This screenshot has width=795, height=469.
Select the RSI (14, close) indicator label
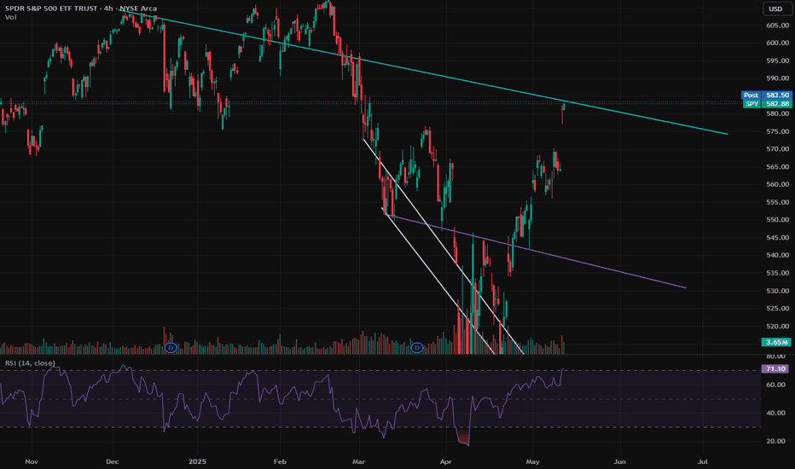(30, 363)
